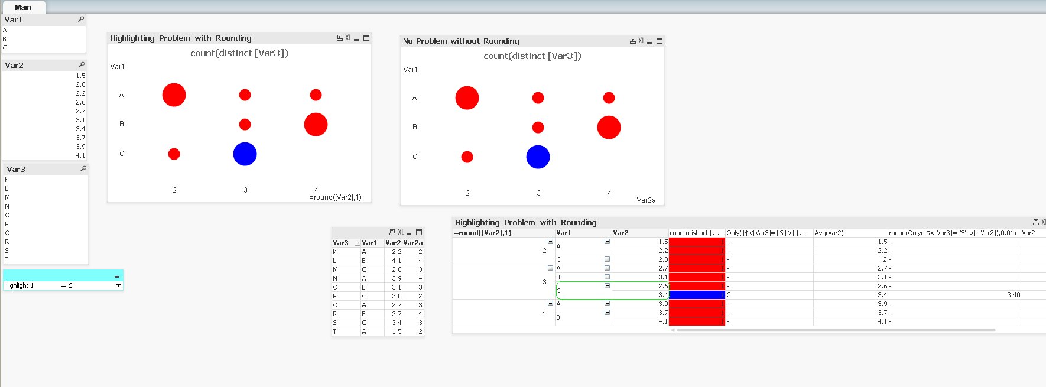Collapse Var1 B under group 3
This screenshot has height=387, width=1046.
[607, 277]
